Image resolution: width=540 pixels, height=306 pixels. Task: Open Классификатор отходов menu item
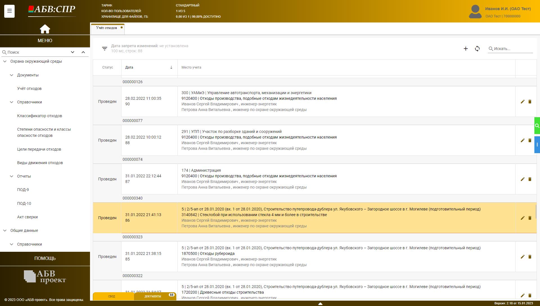(39, 116)
